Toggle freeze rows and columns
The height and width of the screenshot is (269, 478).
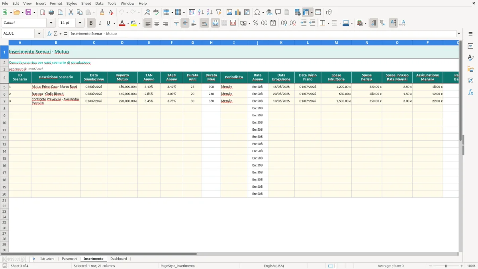[x=306, y=12]
